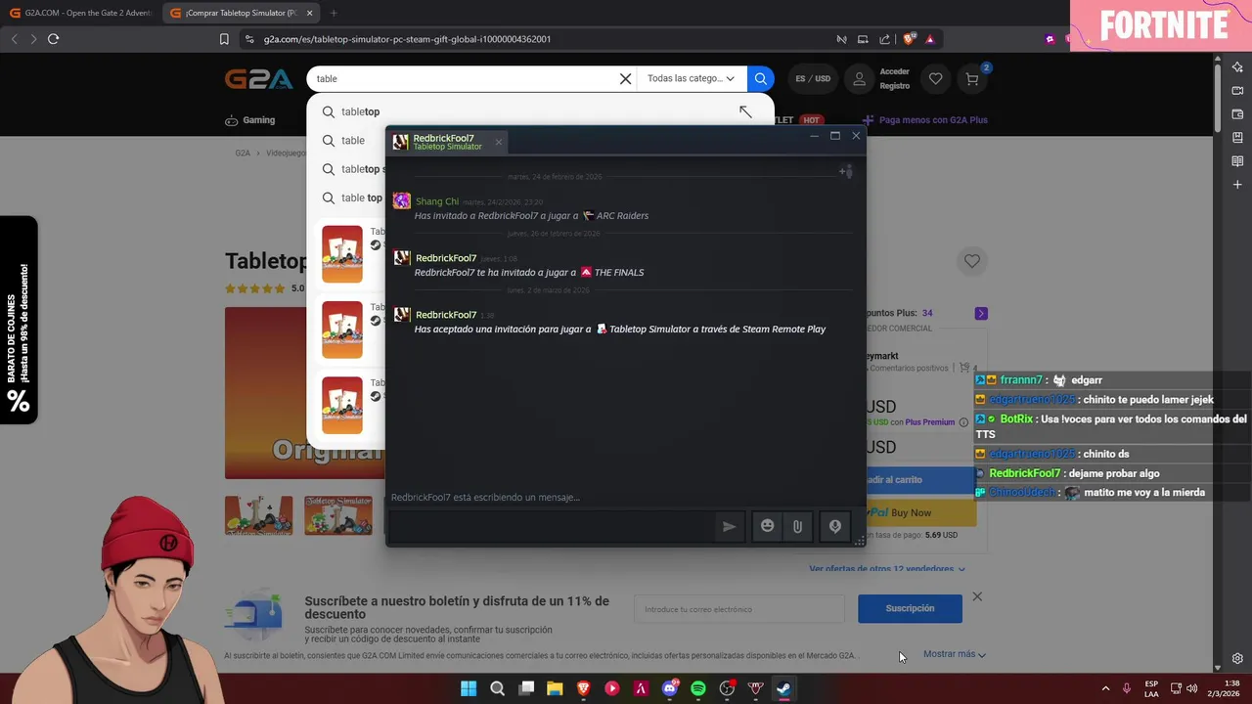The height and width of the screenshot is (704, 1252).
Task: Expand Mostrar más
Action: (x=954, y=654)
